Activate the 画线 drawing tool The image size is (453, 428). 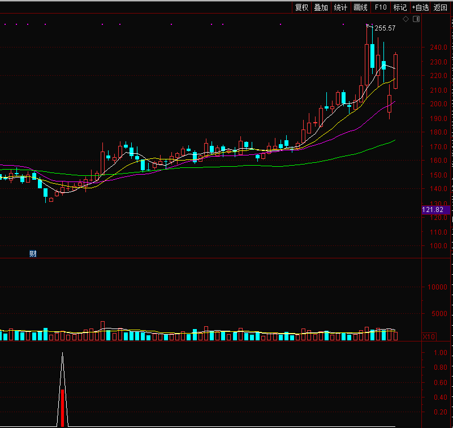[361, 7]
